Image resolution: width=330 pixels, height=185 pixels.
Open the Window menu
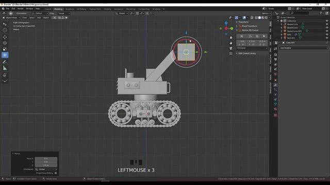coord(29,9)
